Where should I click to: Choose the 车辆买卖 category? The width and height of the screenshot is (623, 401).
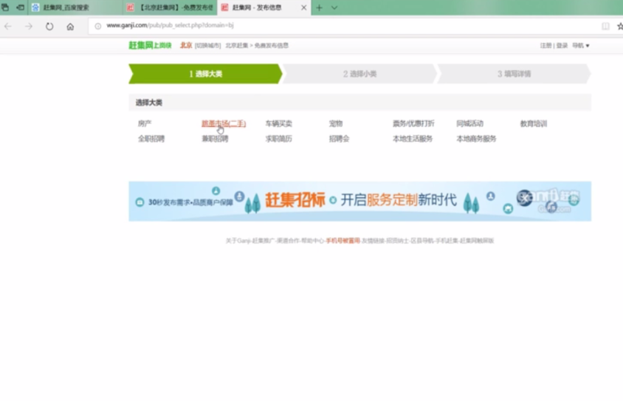(x=278, y=123)
